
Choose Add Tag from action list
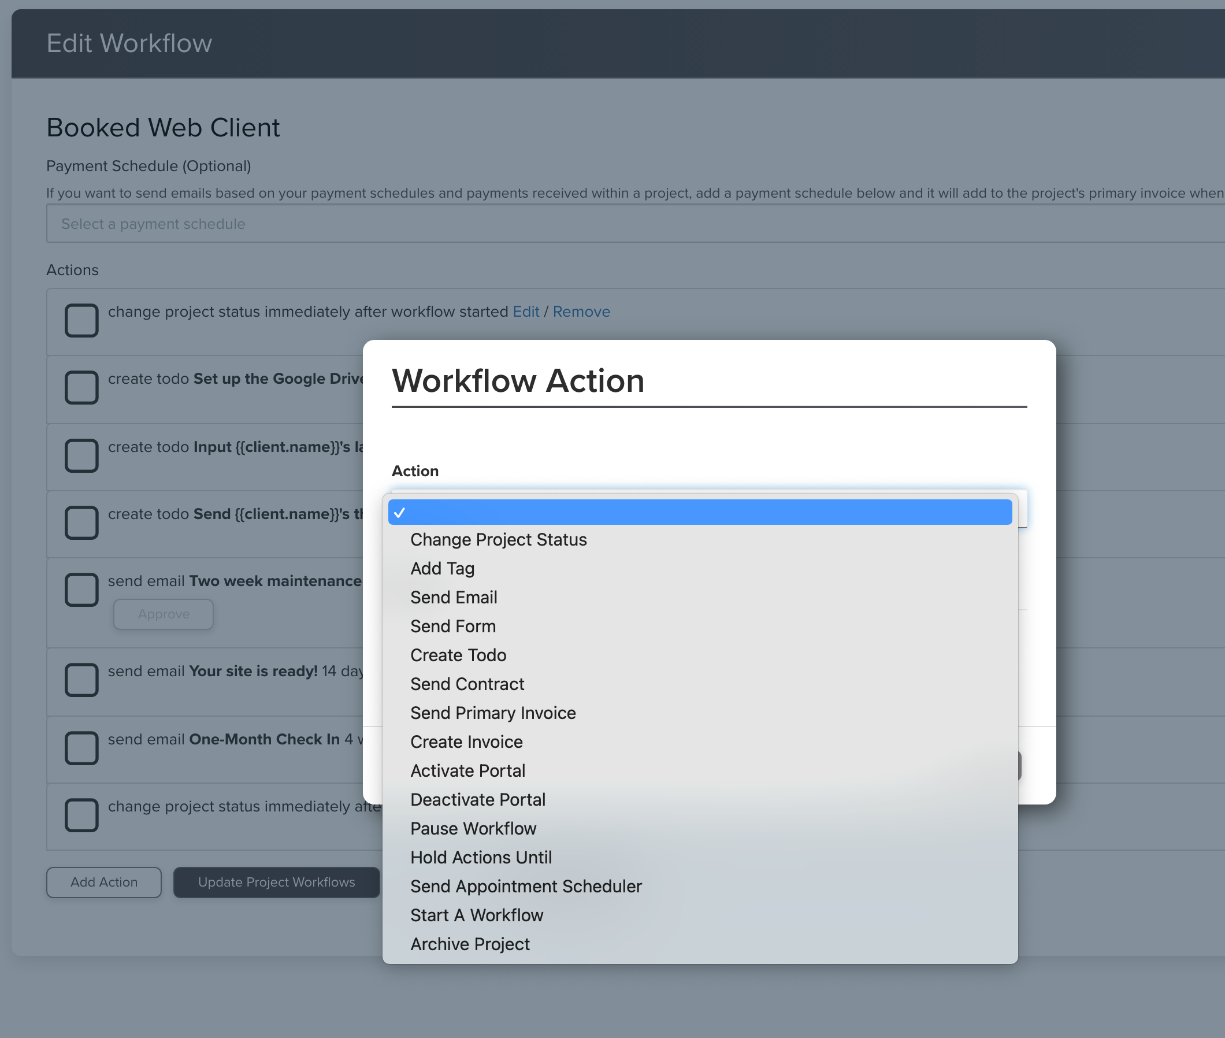(x=443, y=569)
